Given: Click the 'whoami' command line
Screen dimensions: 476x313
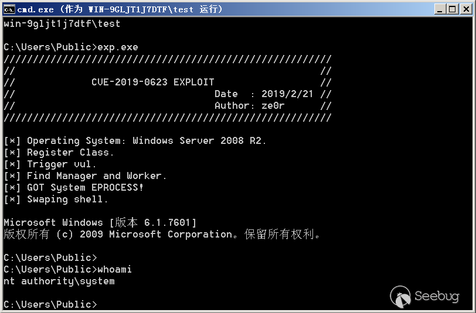Looking at the screenshot, I should click(67, 269).
